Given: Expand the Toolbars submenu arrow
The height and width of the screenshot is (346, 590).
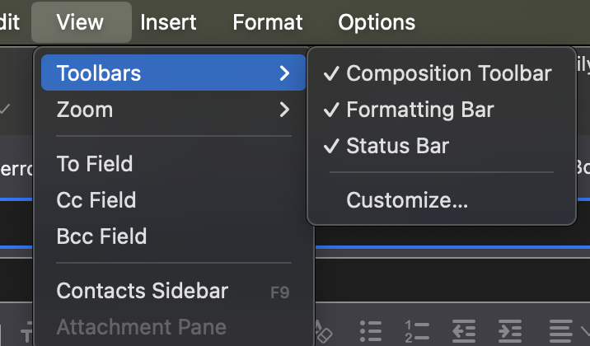Looking at the screenshot, I should click(x=284, y=73).
